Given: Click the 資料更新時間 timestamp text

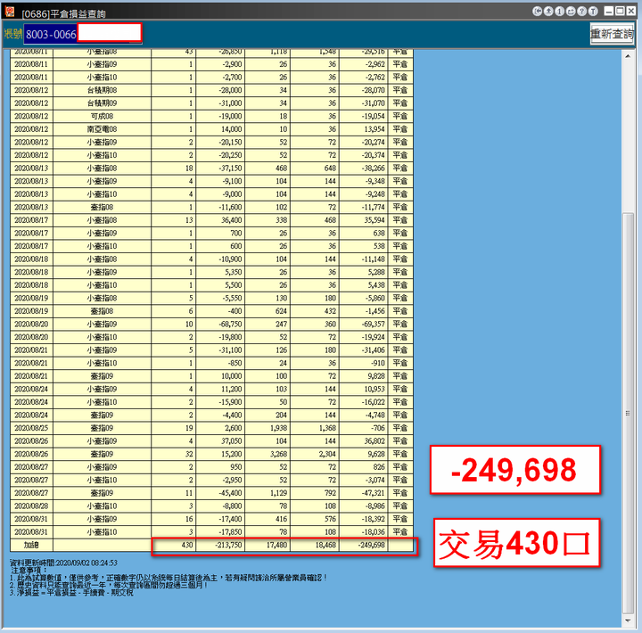Looking at the screenshot, I should [63, 563].
